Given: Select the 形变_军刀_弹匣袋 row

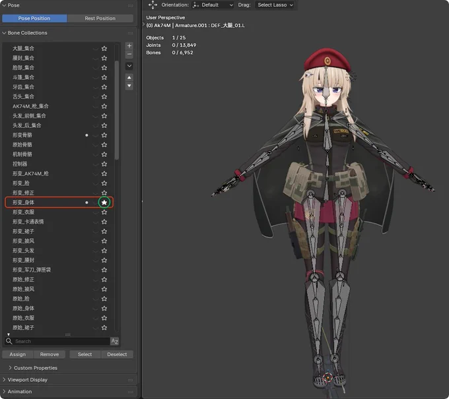Looking at the screenshot, I should tap(59, 270).
